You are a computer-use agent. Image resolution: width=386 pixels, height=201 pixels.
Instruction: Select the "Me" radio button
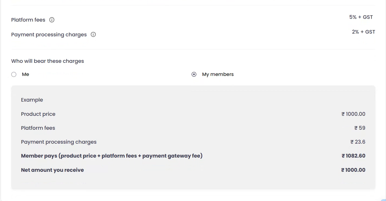tap(14, 75)
